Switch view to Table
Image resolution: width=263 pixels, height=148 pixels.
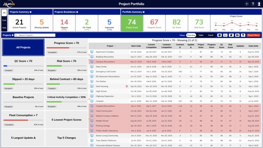pos(201,35)
